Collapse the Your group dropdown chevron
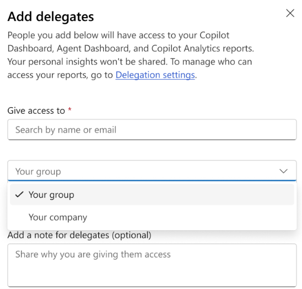Viewport: 302px width, 289px height. pyautogui.click(x=283, y=171)
